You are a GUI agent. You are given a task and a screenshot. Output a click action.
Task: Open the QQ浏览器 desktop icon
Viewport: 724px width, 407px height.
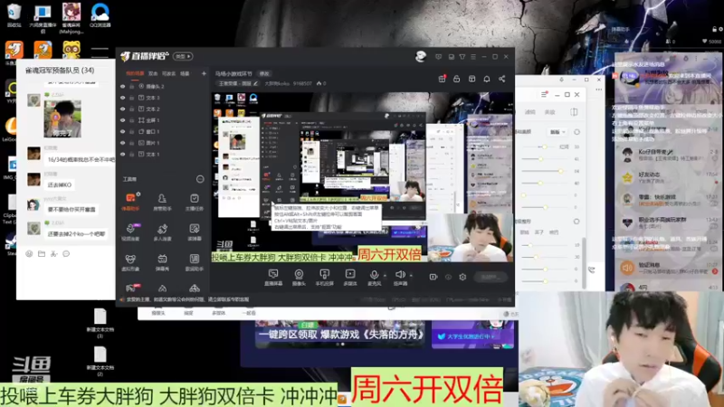pos(100,15)
